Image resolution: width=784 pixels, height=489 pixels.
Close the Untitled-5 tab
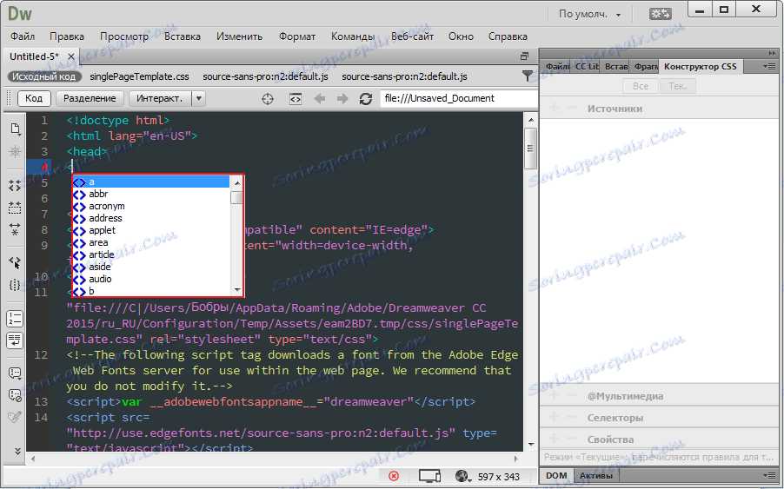71,57
